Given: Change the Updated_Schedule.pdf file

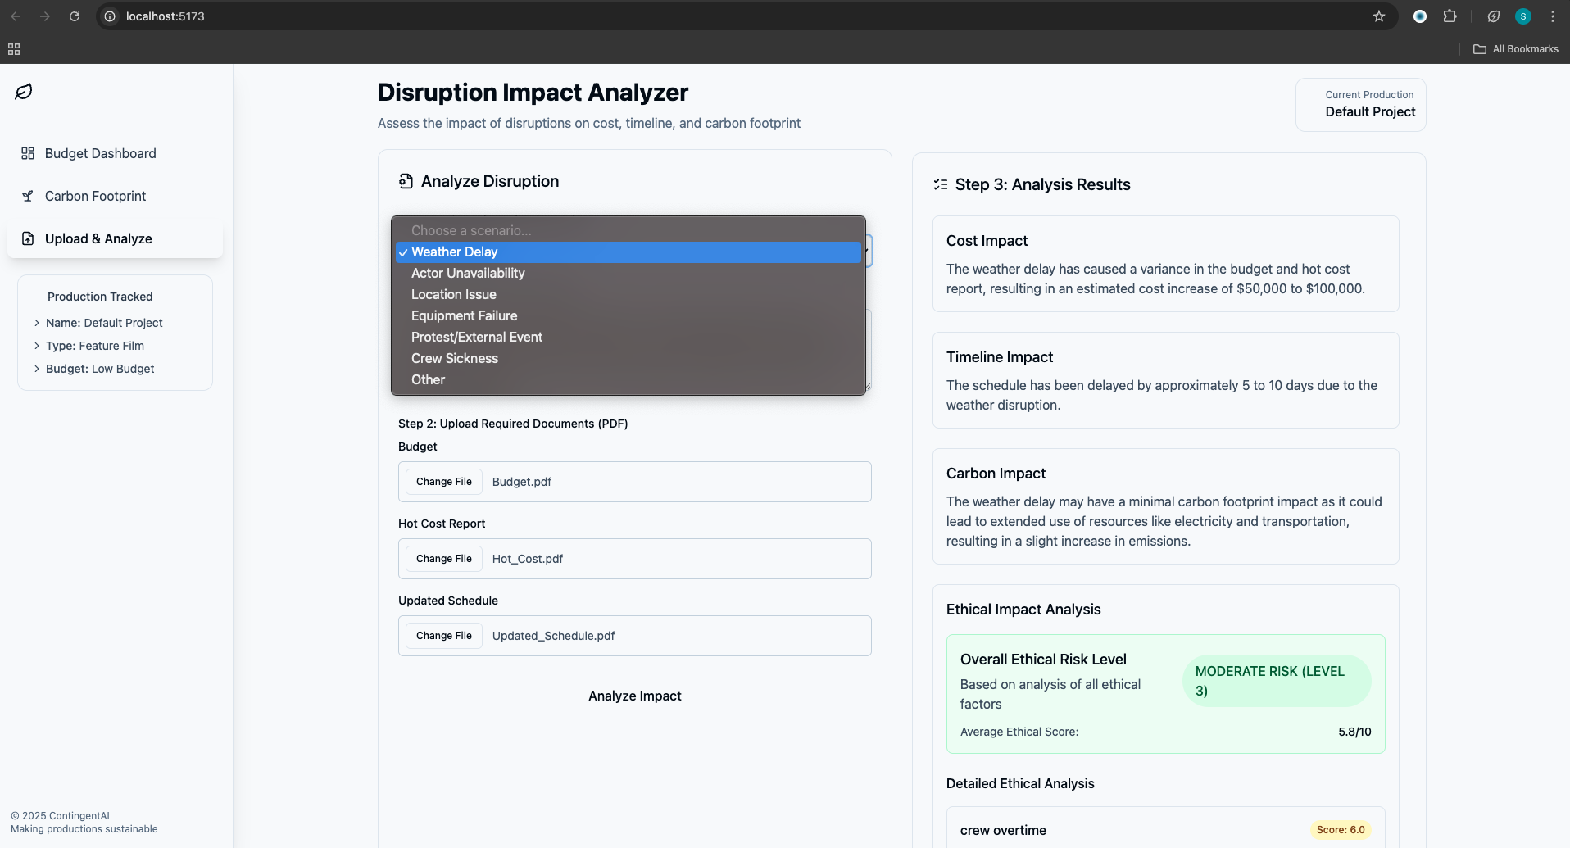Looking at the screenshot, I should [444, 636].
